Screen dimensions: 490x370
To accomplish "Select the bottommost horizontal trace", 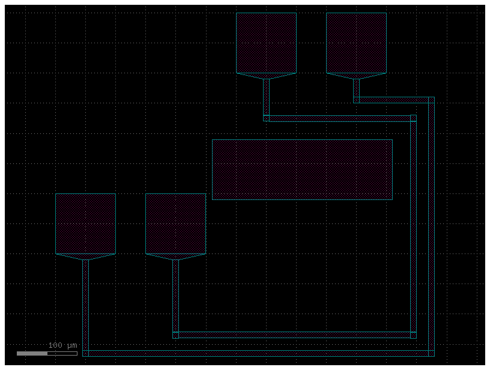I will tap(258, 353).
